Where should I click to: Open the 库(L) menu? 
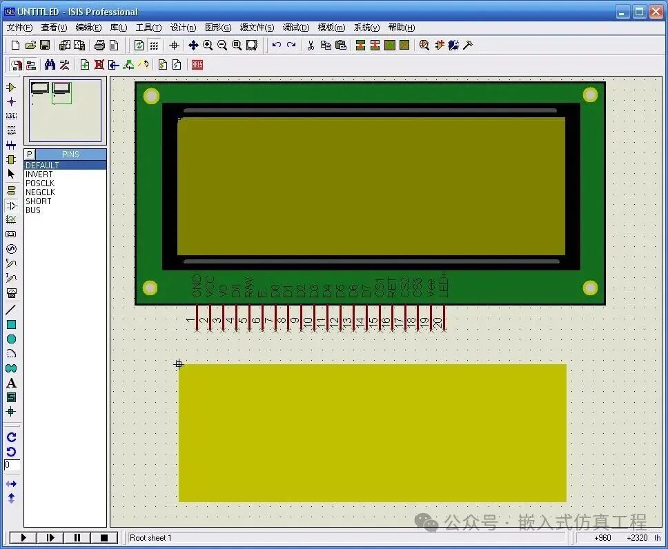[119, 28]
